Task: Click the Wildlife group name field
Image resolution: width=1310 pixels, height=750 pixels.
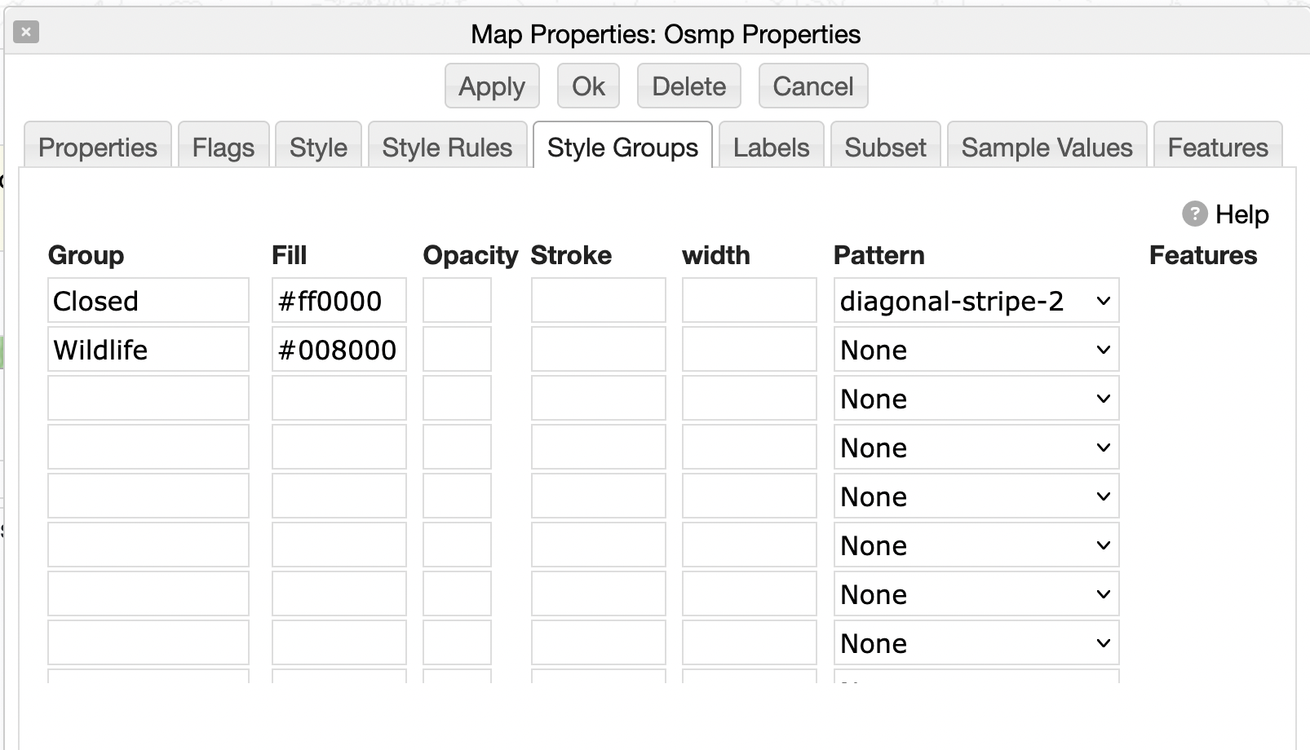Action: click(x=148, y=350)
